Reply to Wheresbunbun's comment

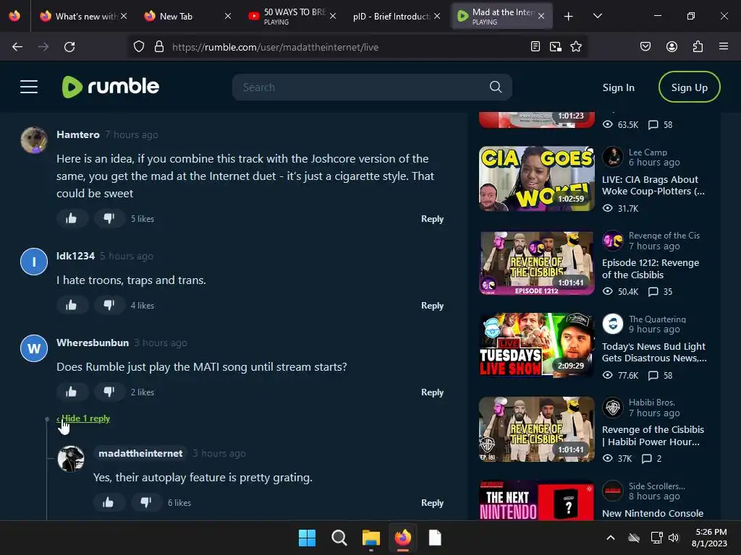tap(432, 392)
